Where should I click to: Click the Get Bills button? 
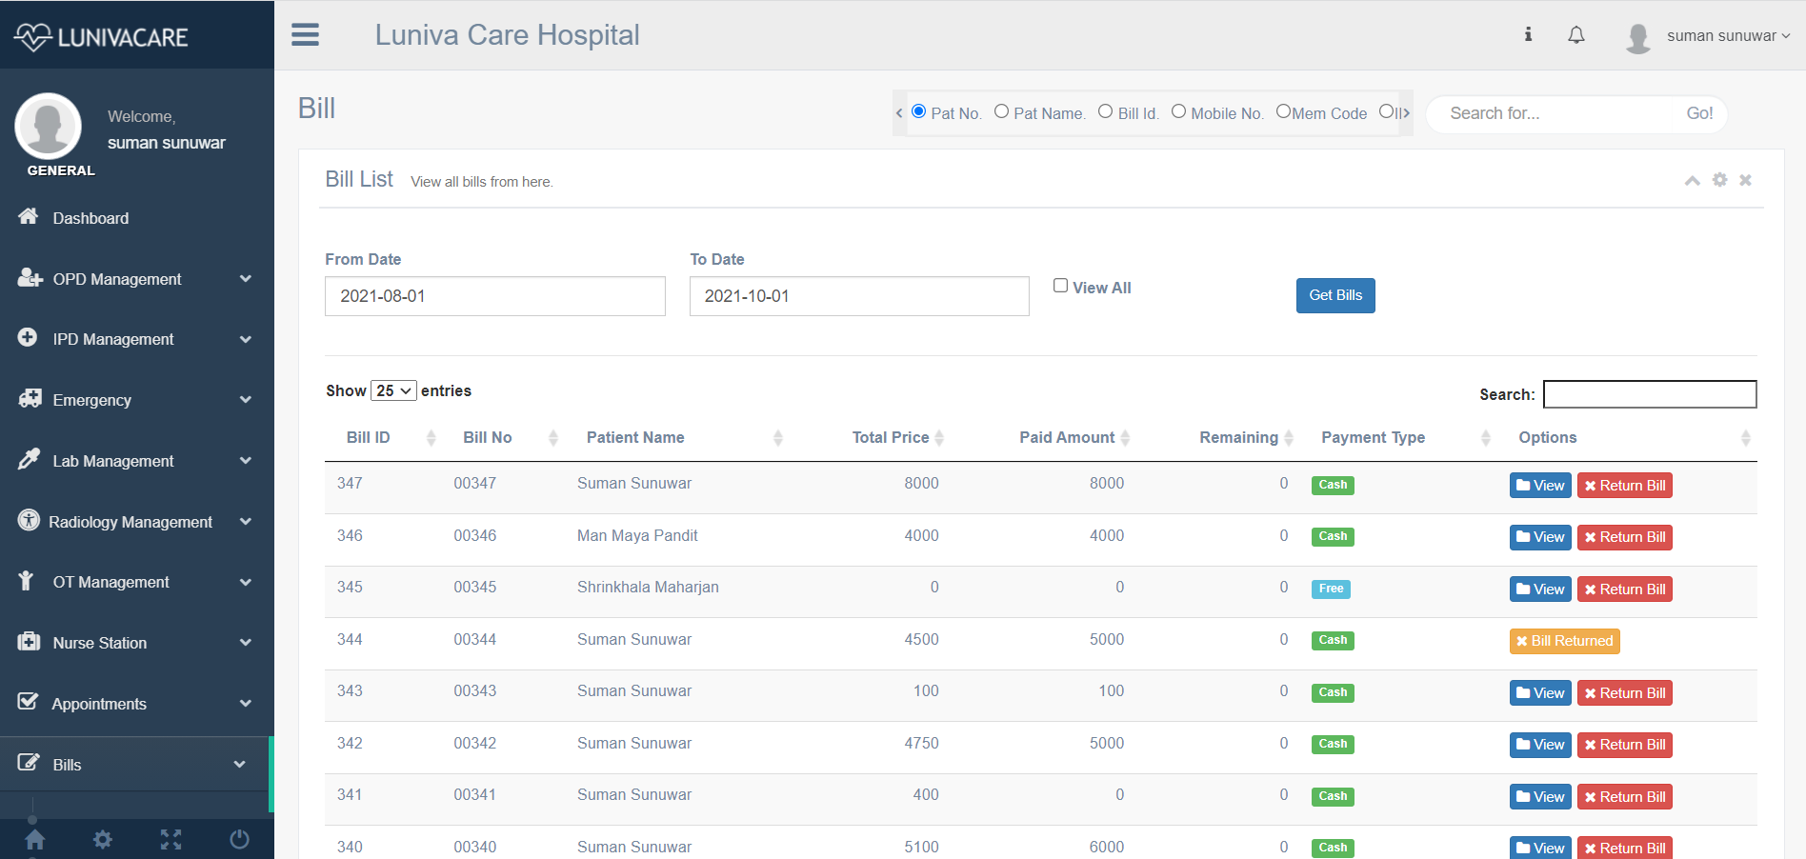click(1334, 295)
